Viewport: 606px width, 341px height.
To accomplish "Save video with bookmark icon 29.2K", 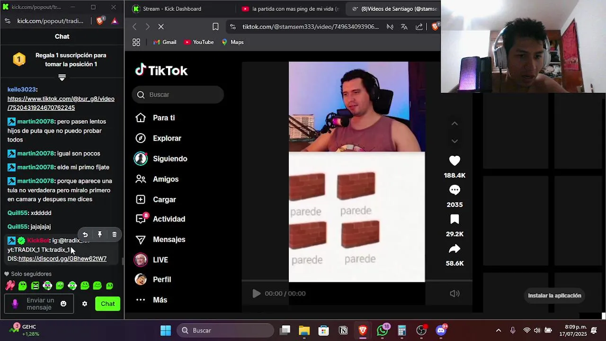I will (x=454, y=219).
